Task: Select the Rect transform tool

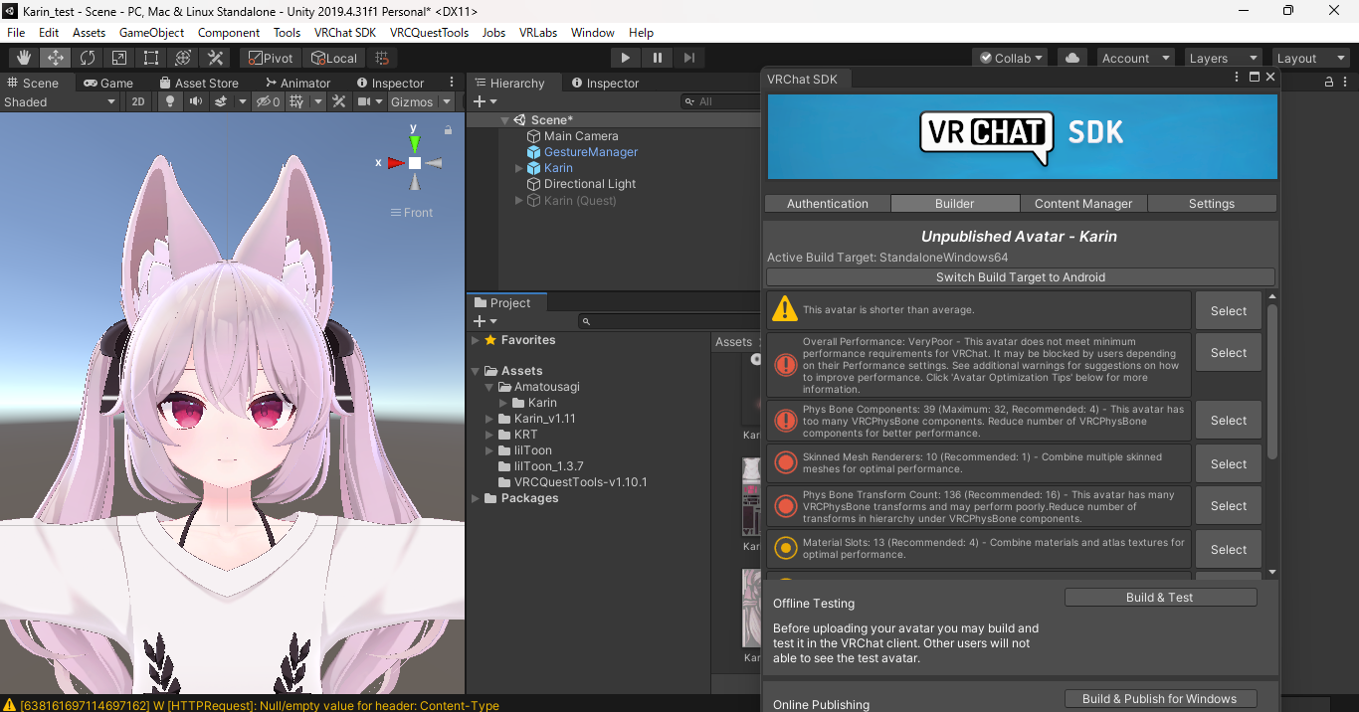Action: coord(151,58)
